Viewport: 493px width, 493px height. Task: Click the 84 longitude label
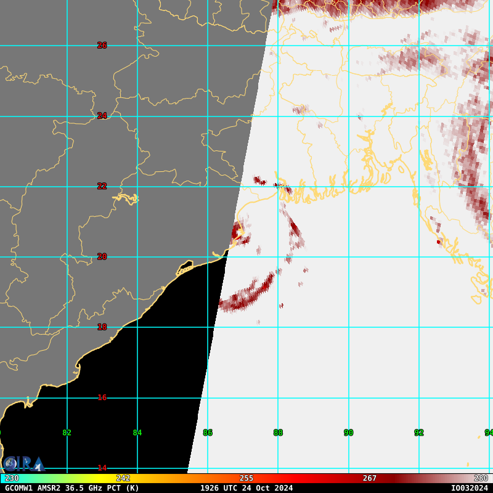[137, 433]
